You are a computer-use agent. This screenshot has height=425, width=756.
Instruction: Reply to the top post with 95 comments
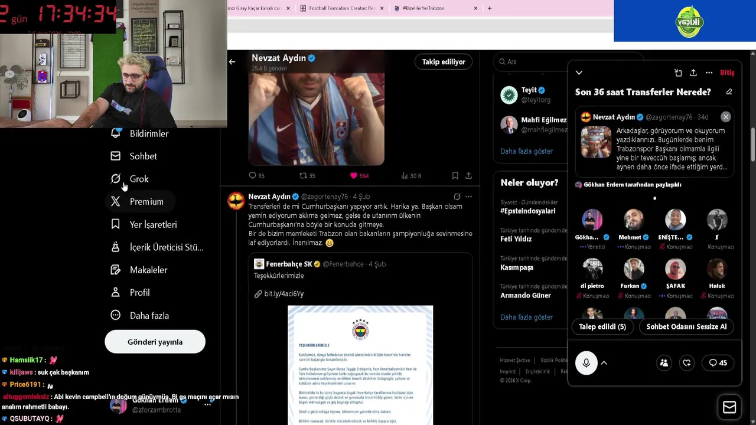tap(256, 175)
